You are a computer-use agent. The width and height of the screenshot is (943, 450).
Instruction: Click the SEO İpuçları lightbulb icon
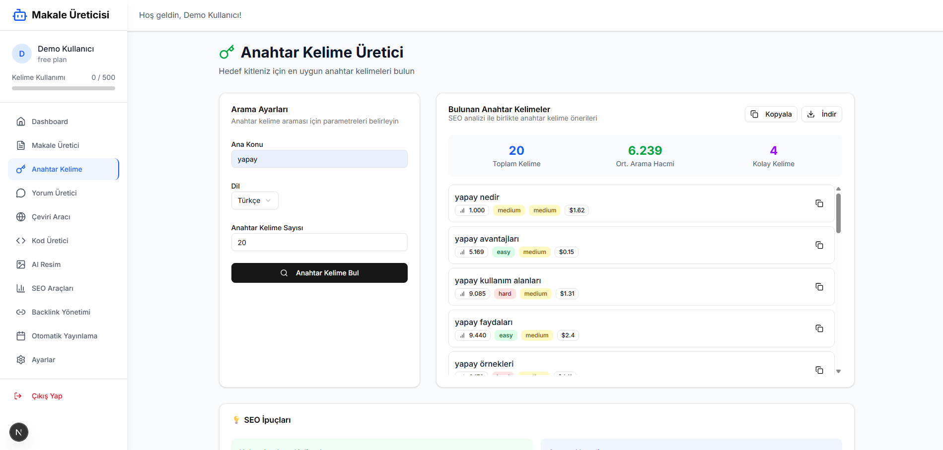click(x=236, y=420)
